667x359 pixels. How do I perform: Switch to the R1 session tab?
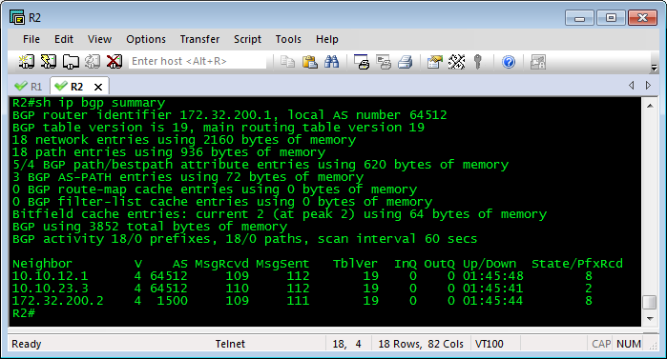click(29, 86)
